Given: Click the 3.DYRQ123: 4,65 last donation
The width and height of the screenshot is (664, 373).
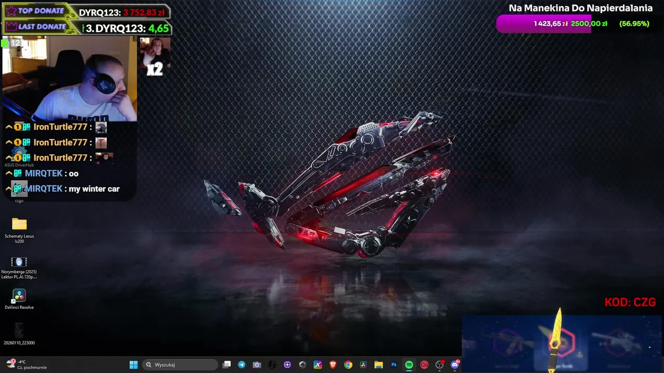Looking at the screenshot, I should pyautogui.click(x=127, y=28).
